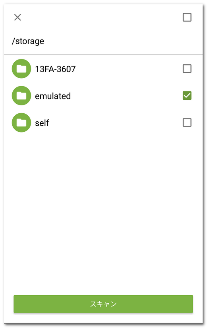This screenshot has height=328, width=207.
Task: Open the self green folder icon
Action: click(21, 123)
